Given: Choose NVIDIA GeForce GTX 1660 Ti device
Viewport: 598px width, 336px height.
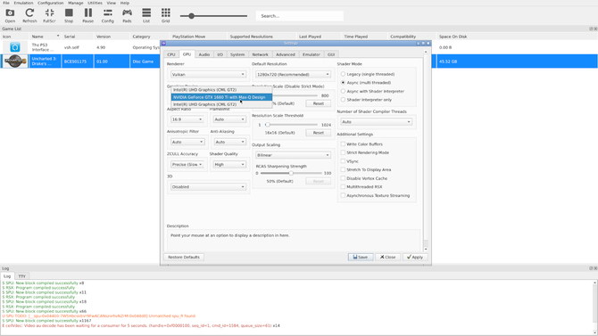Looking at the screenshot, I should coord(221,97).
